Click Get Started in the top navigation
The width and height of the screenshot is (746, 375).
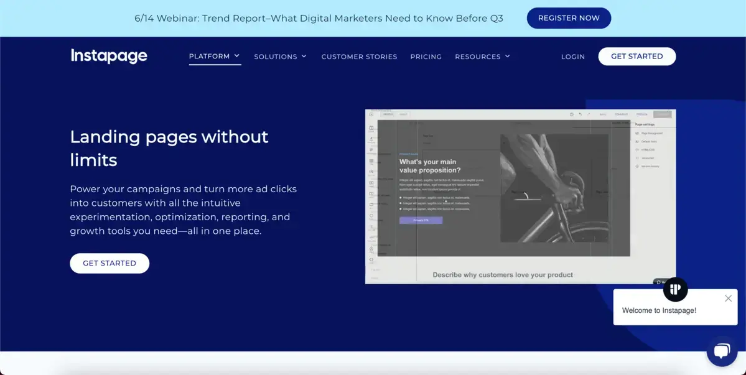click(x=637, y=56)
